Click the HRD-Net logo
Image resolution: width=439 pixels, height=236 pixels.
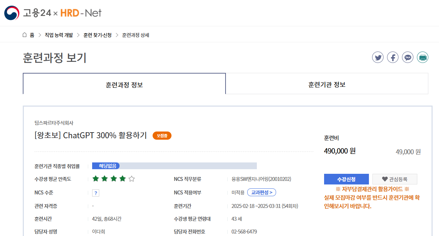click(81, 13)
